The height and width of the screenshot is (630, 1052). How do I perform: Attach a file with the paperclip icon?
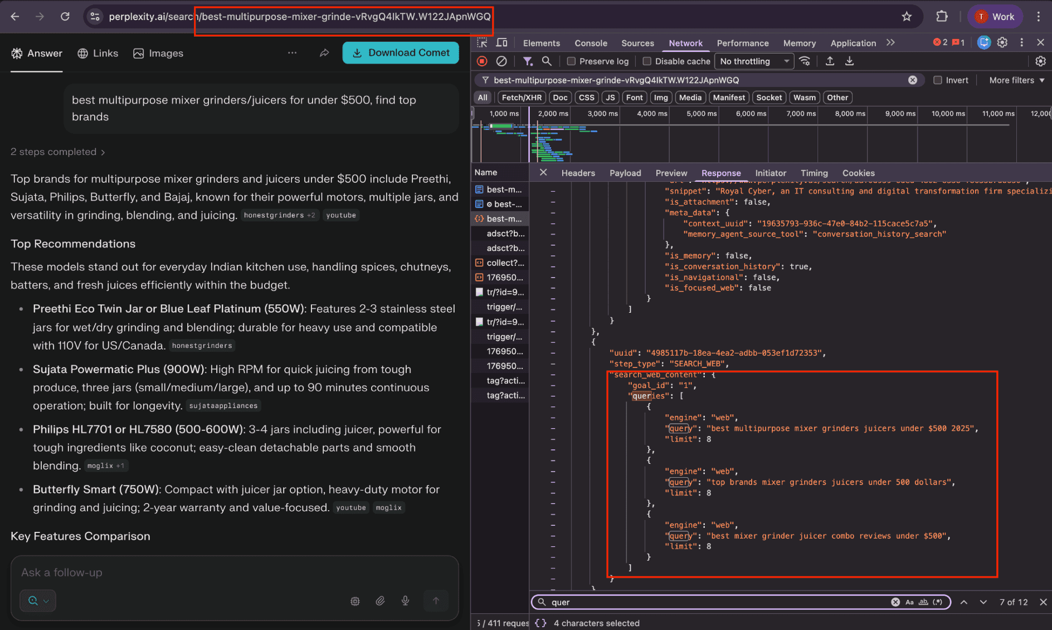click(x=380, y=600)
